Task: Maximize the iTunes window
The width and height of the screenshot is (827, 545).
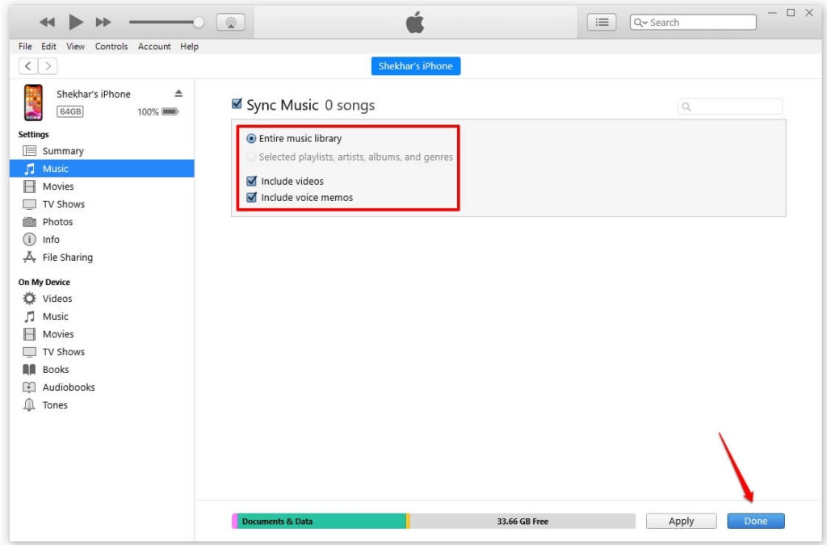Action: pos(791,13)
